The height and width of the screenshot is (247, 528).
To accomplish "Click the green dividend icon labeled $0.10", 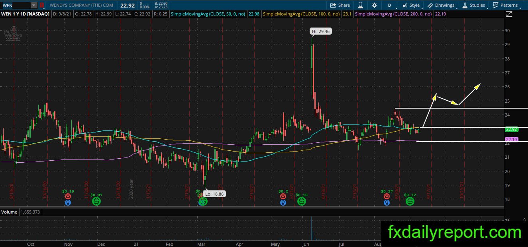I will (302, 201).
